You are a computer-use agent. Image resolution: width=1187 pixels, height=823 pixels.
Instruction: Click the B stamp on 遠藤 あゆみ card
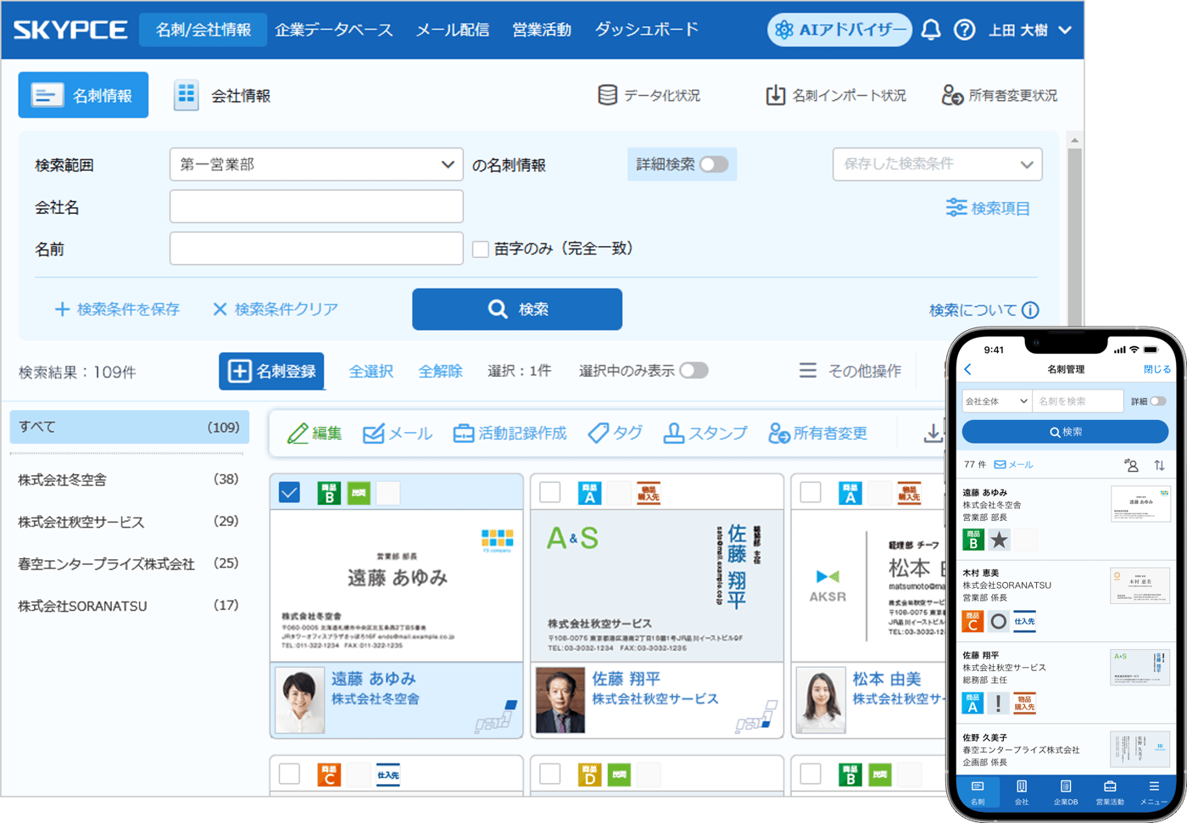click(x=329, y=493)
